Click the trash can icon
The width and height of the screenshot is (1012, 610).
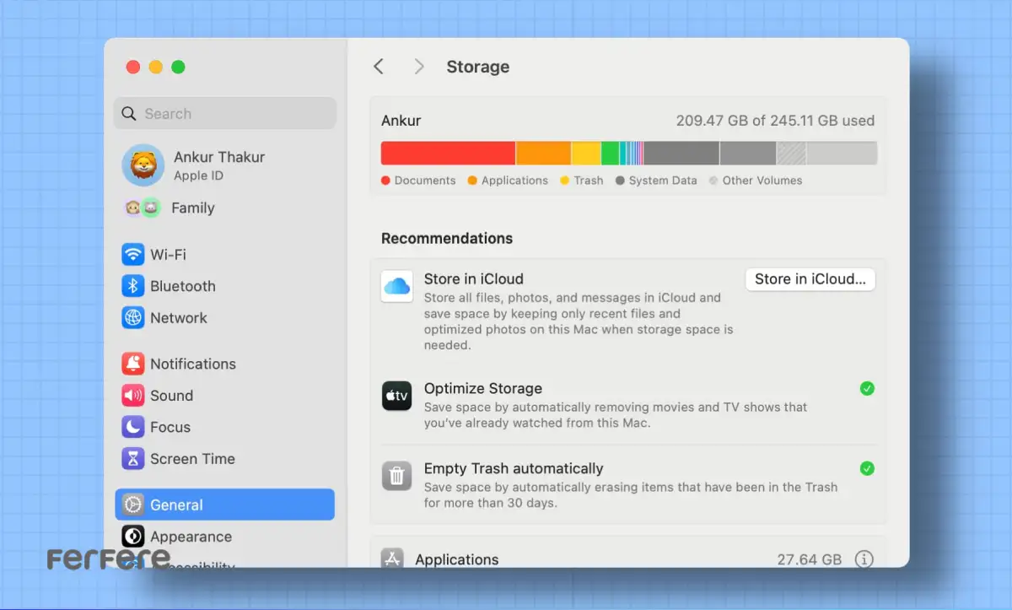click(396, 476)
